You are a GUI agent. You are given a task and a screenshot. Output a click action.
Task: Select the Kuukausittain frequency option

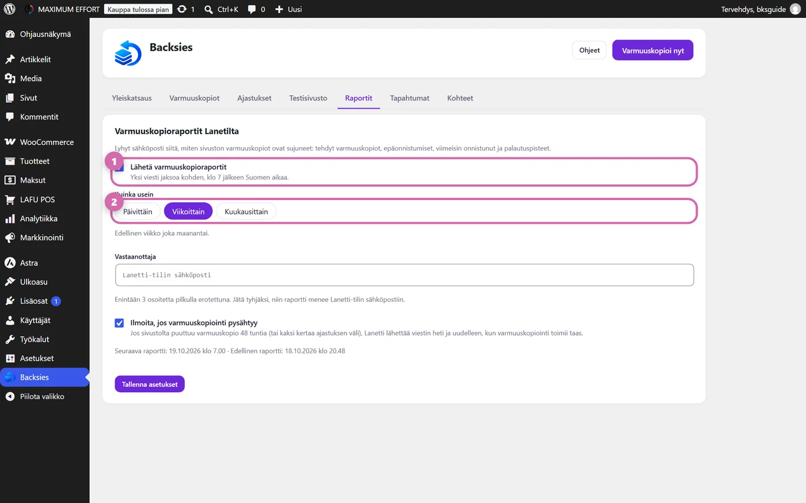click(246, 212)
